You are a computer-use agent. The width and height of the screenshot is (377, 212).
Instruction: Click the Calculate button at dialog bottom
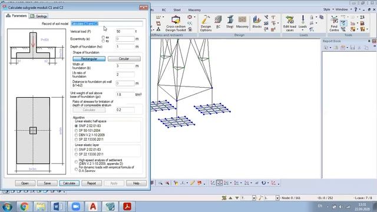point(70,183)
